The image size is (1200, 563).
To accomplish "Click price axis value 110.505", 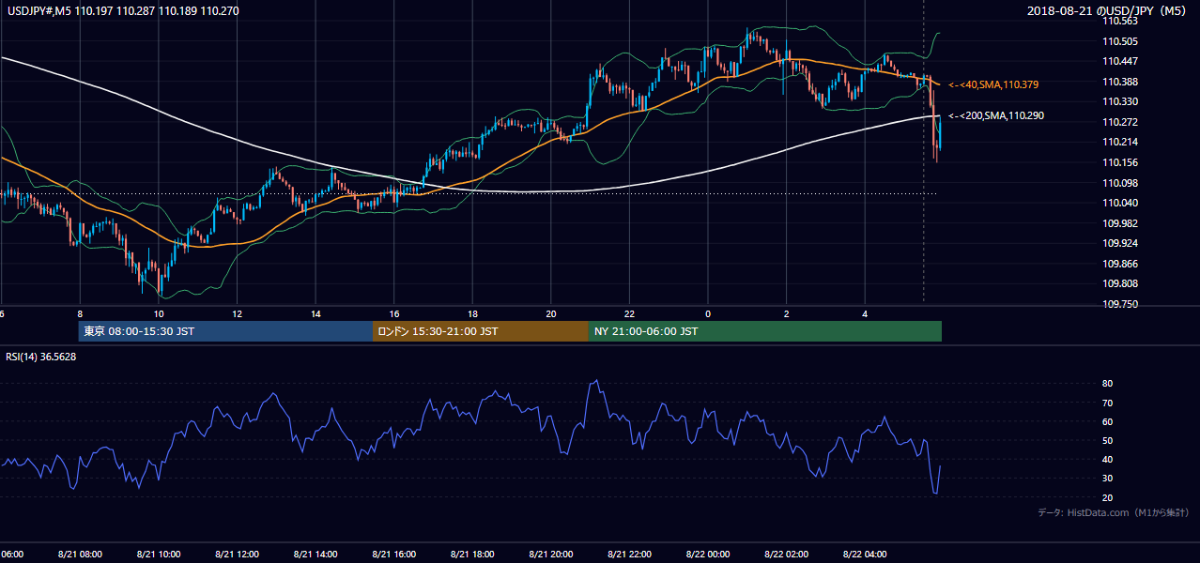I will (x=1120, y=41).
